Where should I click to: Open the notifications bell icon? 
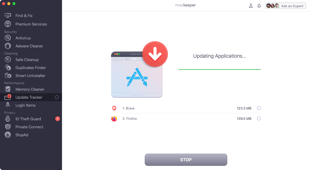tap(259, 6)
